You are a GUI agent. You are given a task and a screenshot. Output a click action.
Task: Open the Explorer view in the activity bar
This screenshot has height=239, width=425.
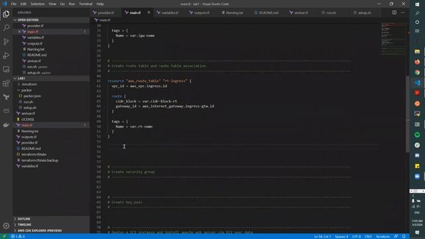pos(6,13)
